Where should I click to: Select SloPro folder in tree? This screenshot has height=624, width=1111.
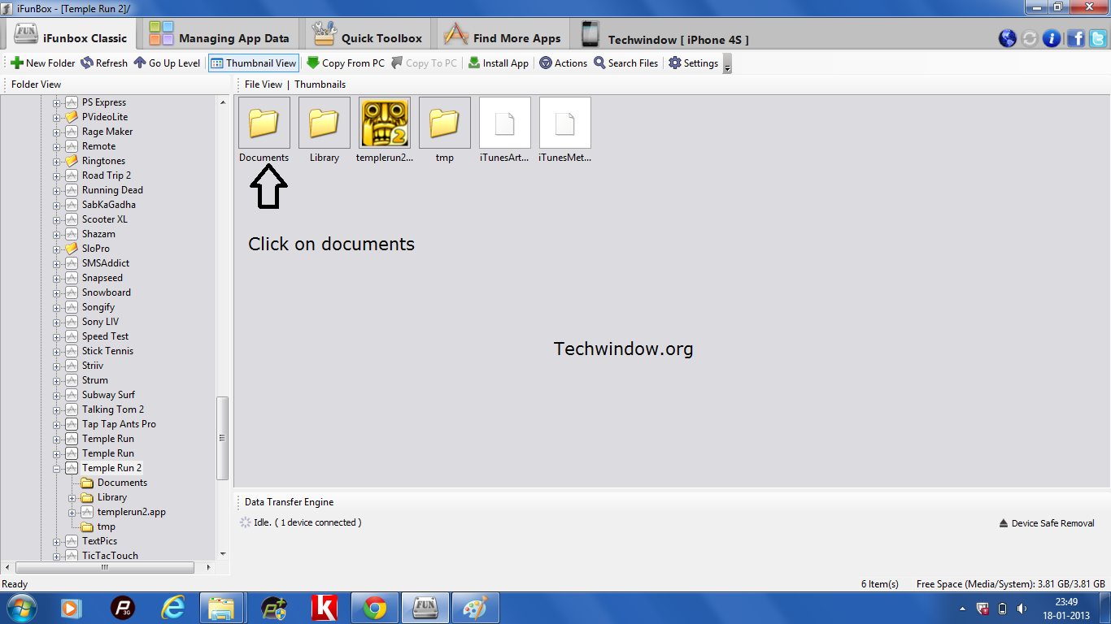point(95,249)
